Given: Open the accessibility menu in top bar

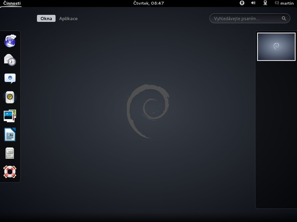Looking at the screenshot, I should coord(242,3).
